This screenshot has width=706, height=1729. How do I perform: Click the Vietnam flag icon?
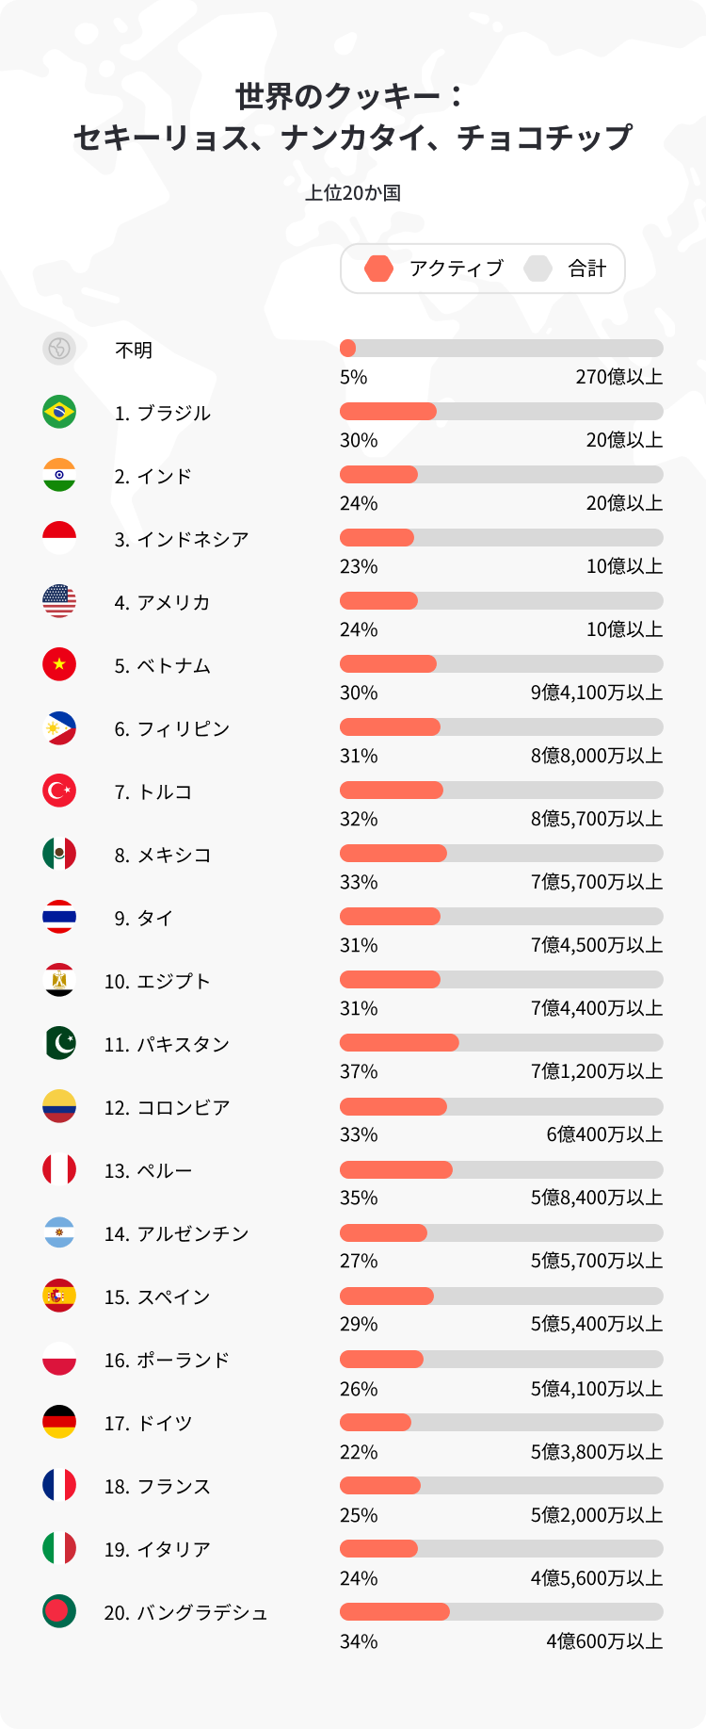(x=59, y=664)
